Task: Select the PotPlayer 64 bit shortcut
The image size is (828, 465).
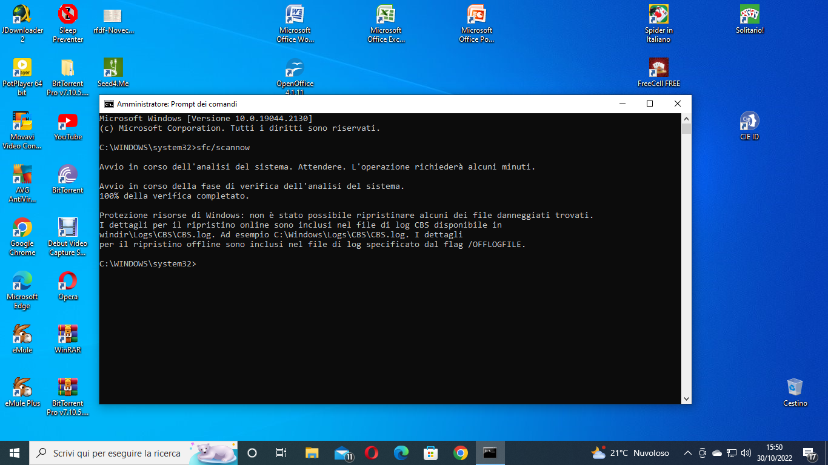Action: click(x=22, y=77)
